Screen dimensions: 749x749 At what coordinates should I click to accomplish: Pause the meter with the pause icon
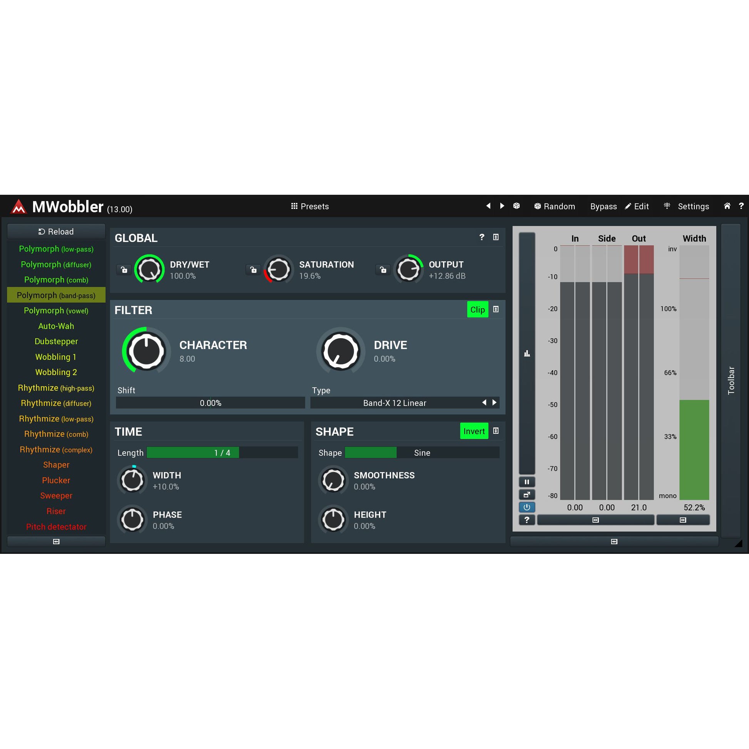[527, 482]
